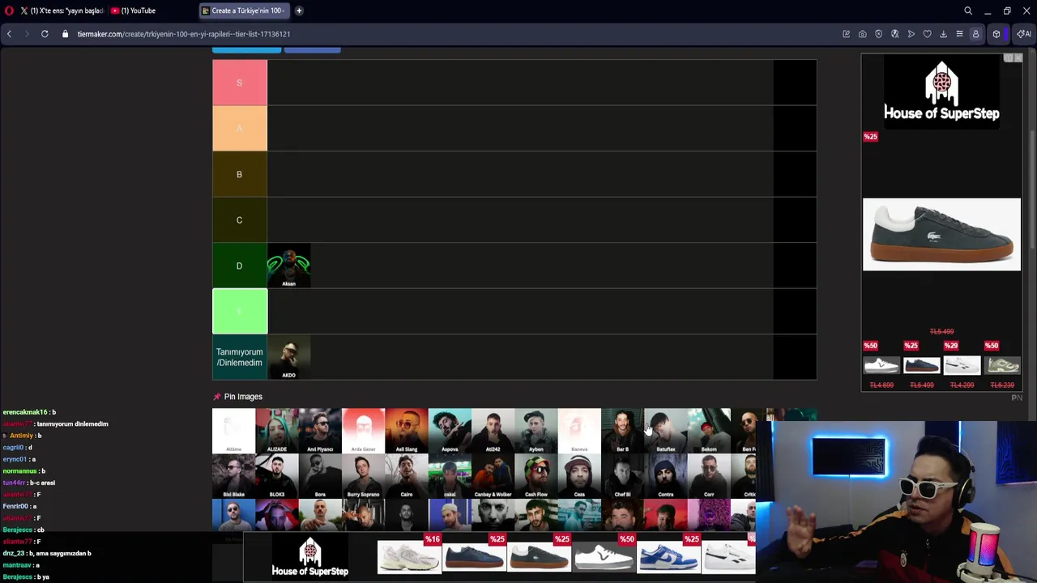Screen dimensions: 1037x583
Task: Pick the cakal image
Action: [450, 476]
